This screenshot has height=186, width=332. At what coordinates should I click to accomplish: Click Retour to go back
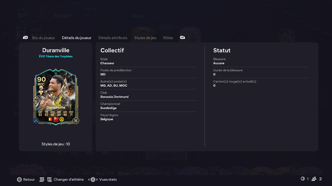click(x=29, y=179)
